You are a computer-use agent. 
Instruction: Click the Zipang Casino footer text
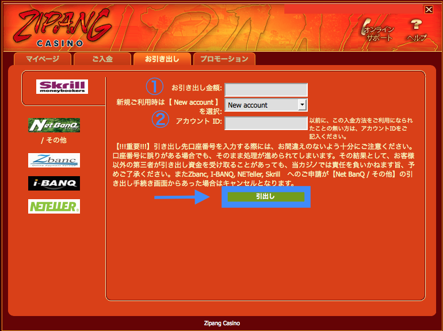click(x=221, y=324)
